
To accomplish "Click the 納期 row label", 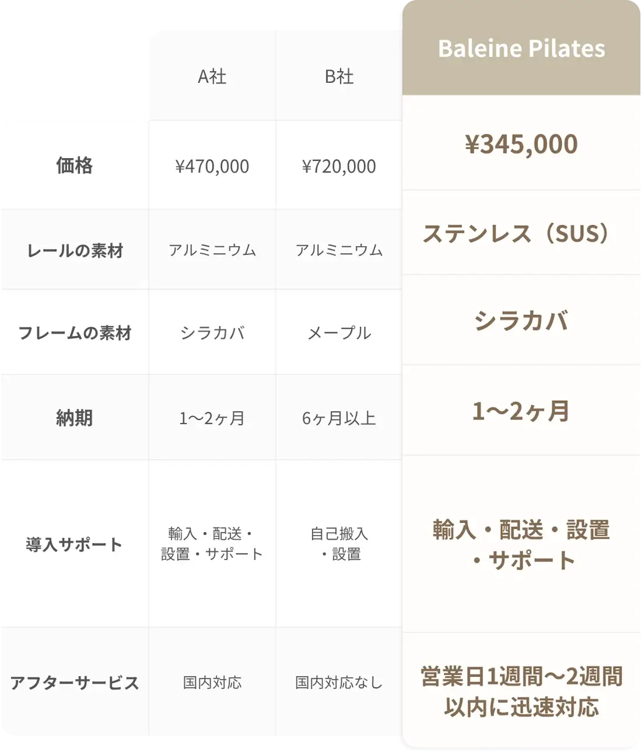I will [75, 418].
